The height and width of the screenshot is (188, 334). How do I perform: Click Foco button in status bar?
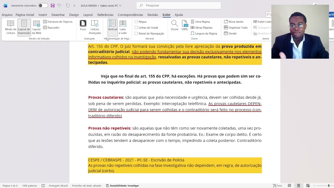(x=277, y=186)
